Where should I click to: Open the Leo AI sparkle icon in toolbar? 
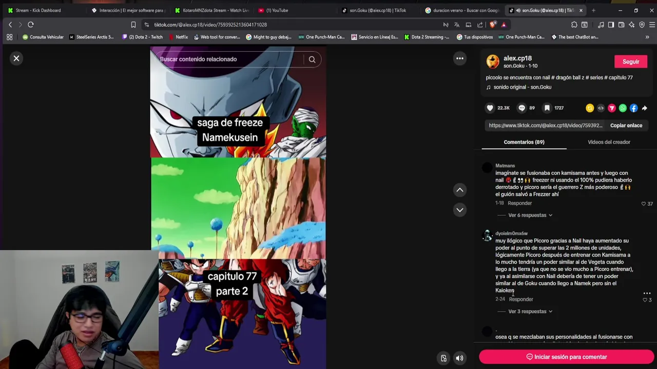pos(631,25)
